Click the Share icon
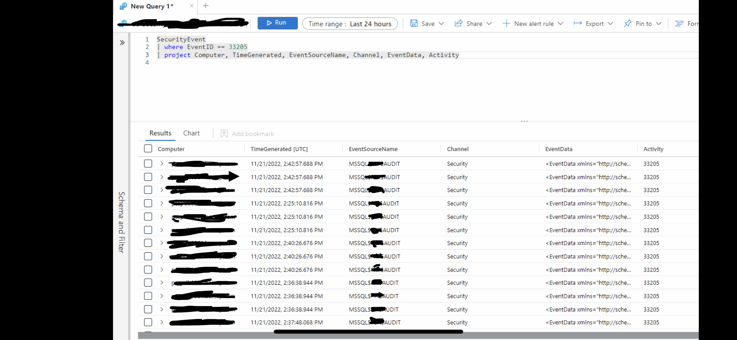The height and width of the screenshot is (340, 737). pos(459,23)
